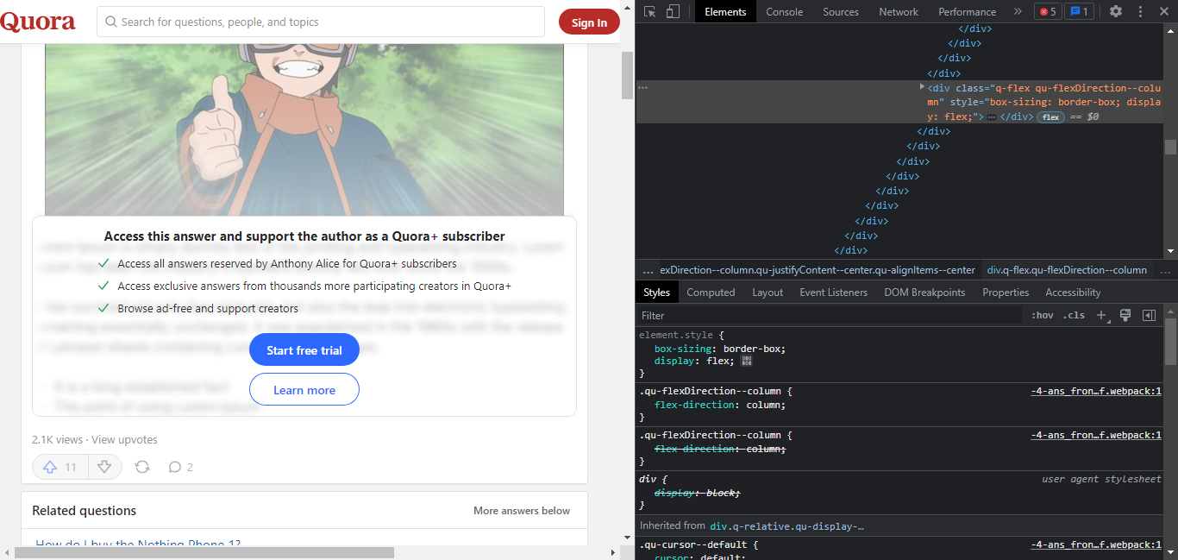Open the 1 issue message counter
This screenshot has width=1178, height=560.
pos(1079,11)
